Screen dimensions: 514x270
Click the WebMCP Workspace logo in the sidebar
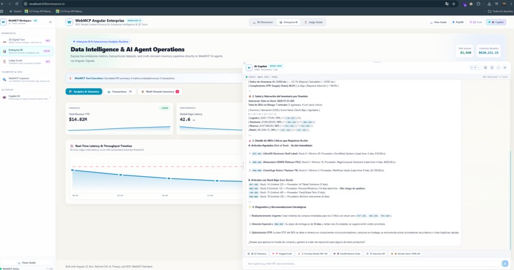click(3, 22)
